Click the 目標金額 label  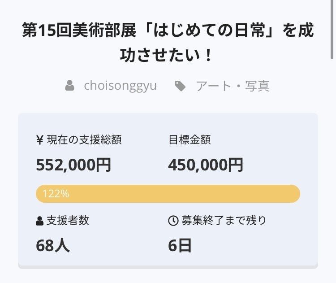(190, 140)
